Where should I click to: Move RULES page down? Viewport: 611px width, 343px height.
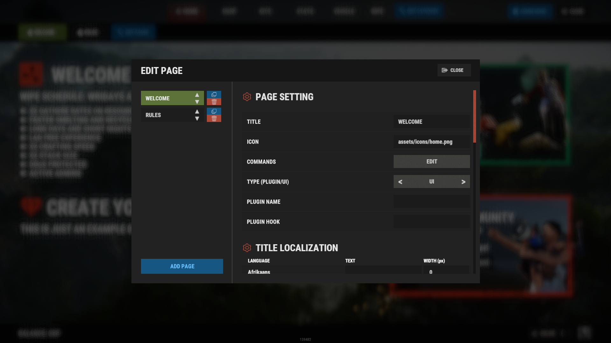197,118
